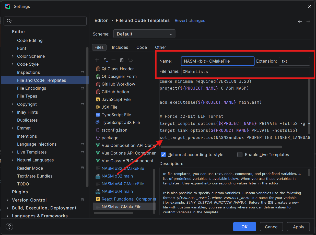This screenshot has height=235, width=316.
Task: Click the TypeScript JSX File icon
Action: tap(98, 122)
